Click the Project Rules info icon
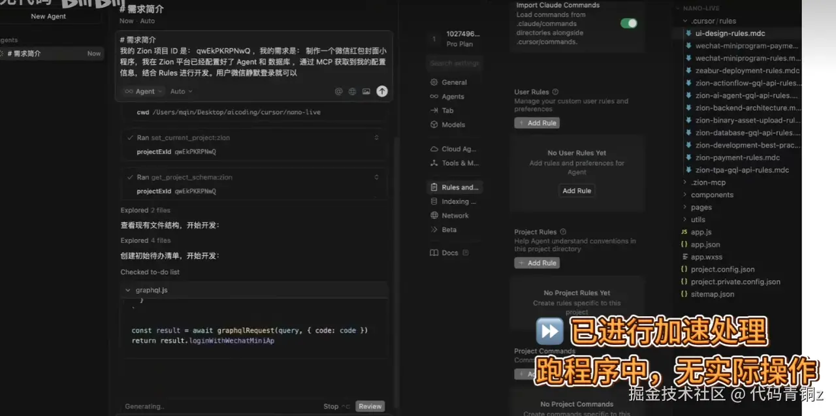Viewport: 836px width, 416px height. point(563,232)
